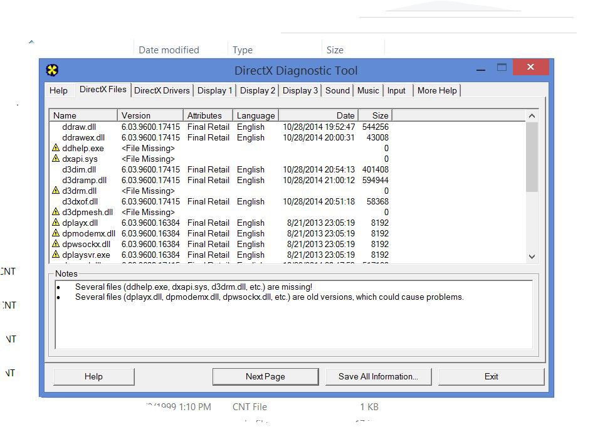This screenshot has height=439, width=610.
Task: Switch to the Music tab
Action: [368, 91]
